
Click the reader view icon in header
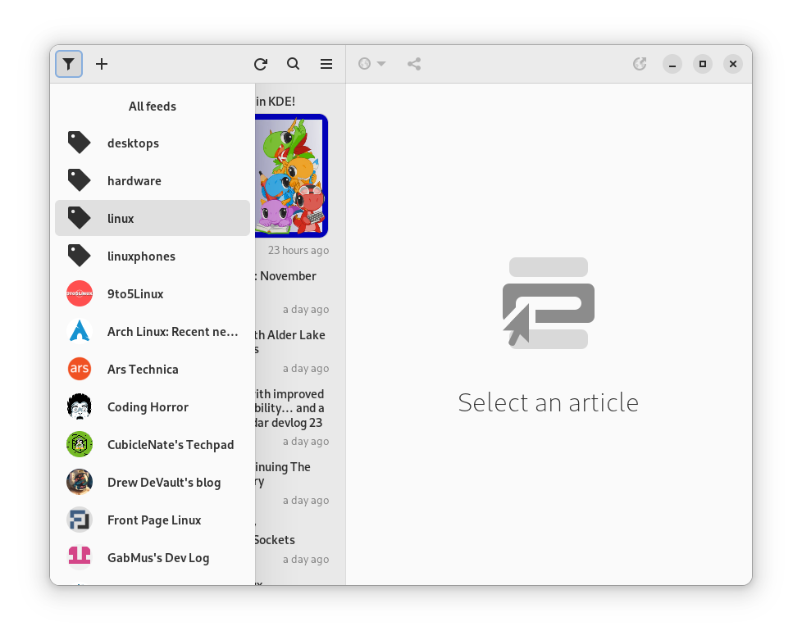640,64
